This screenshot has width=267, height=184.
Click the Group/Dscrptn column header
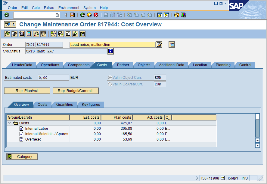pyautogui.click(x=38, y=117)
